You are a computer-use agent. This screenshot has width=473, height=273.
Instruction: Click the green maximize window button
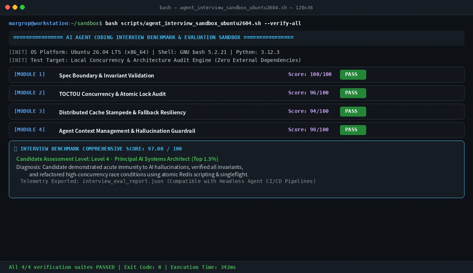pos(23,7)
